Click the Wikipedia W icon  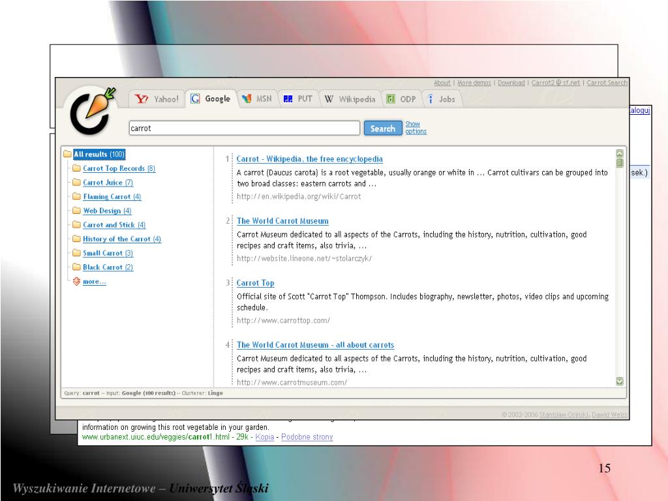pyautogui.click(x=329, y=99)
